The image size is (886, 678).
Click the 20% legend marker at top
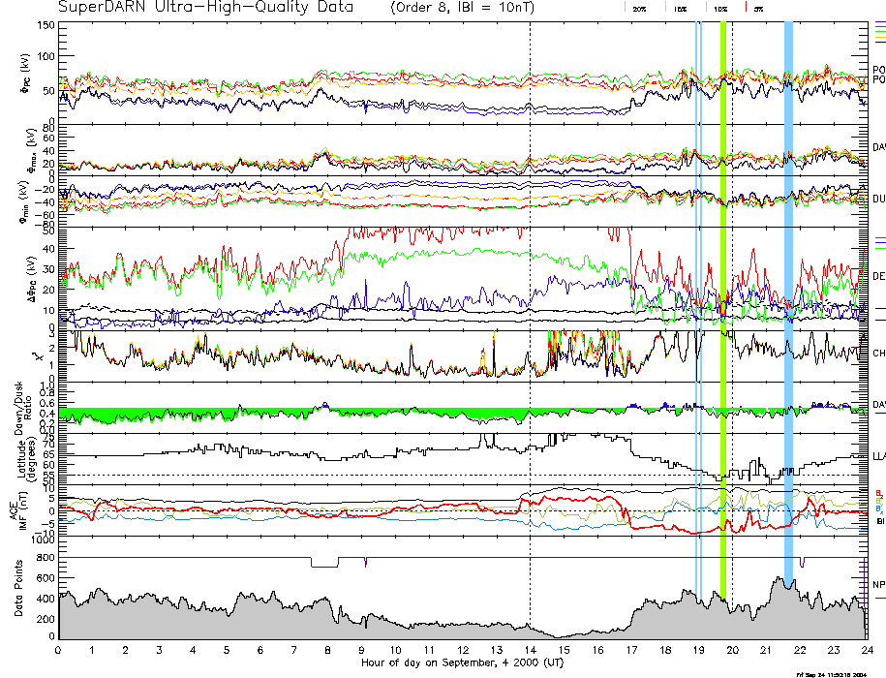(x=637, y=8)
